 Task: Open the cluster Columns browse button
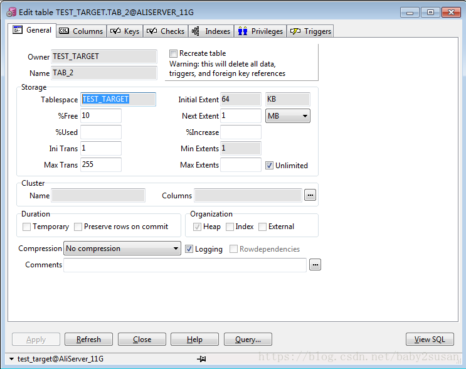(x=310, y=195)
